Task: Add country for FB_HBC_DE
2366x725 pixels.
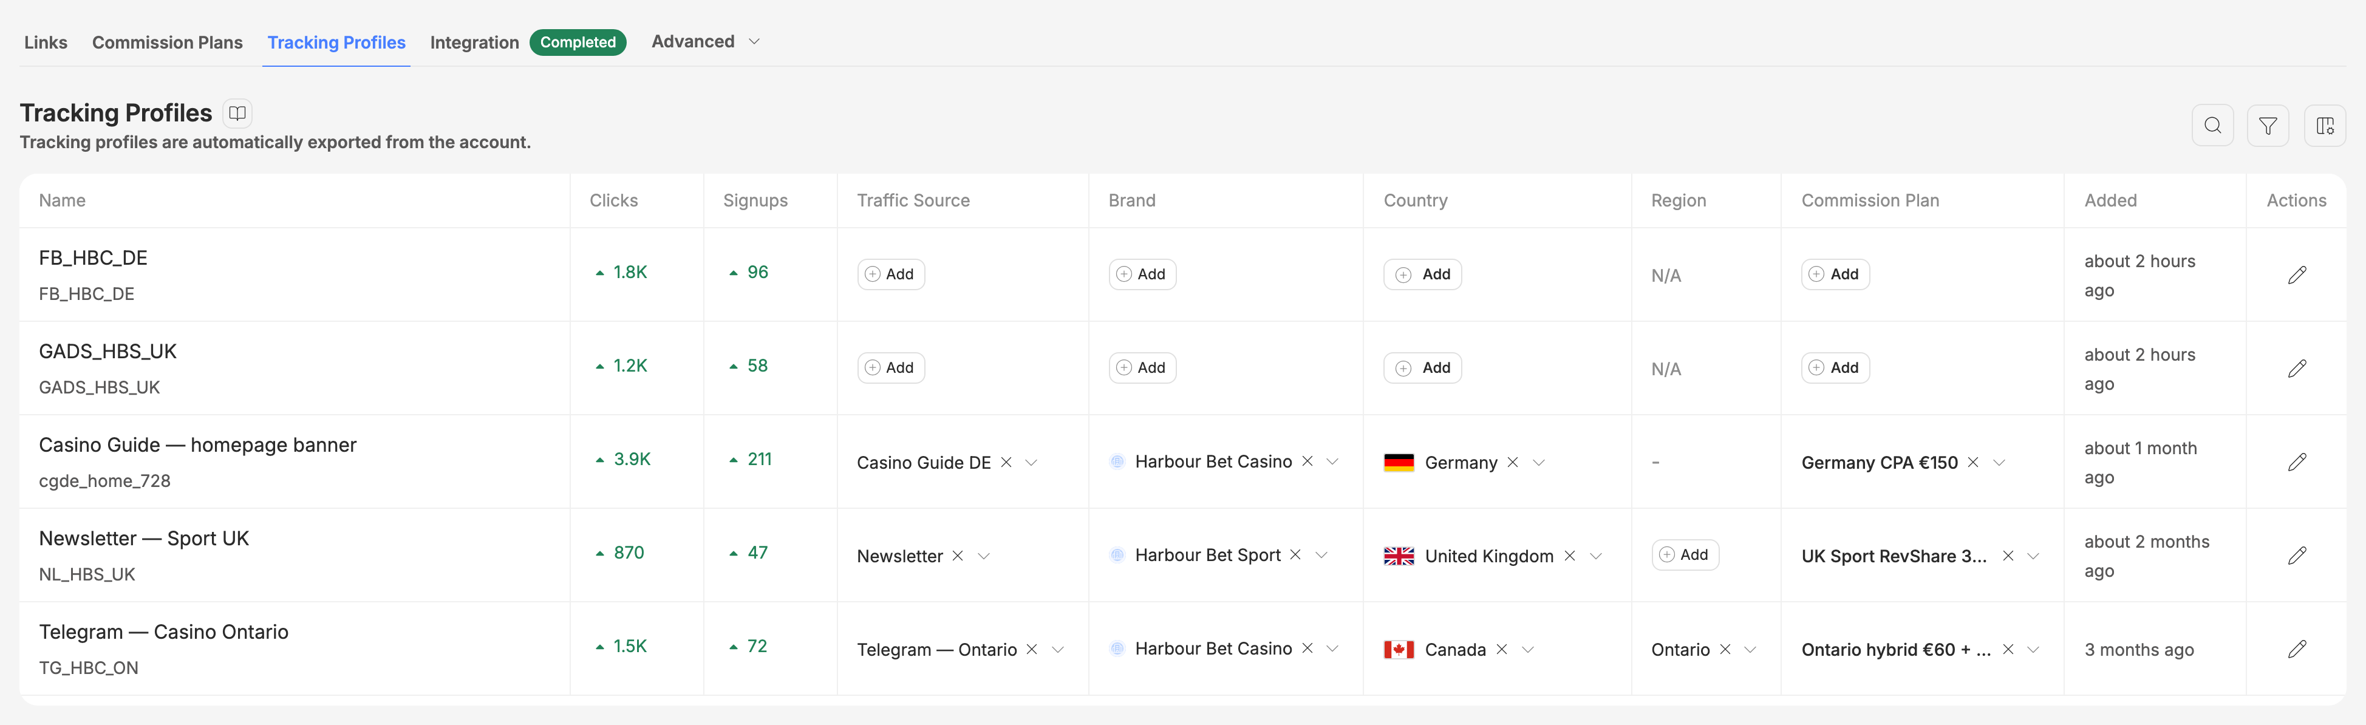Action: tap(1422, 274)
